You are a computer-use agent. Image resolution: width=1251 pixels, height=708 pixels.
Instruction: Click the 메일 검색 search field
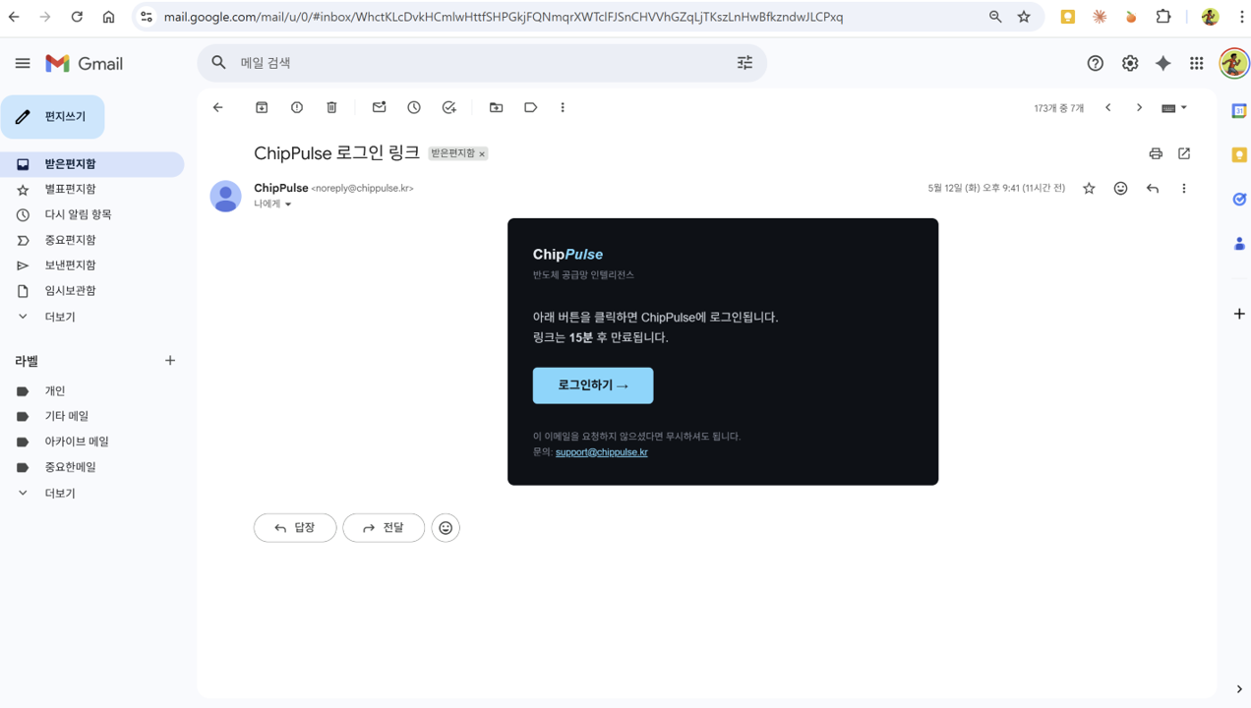(x=482, y=63)
